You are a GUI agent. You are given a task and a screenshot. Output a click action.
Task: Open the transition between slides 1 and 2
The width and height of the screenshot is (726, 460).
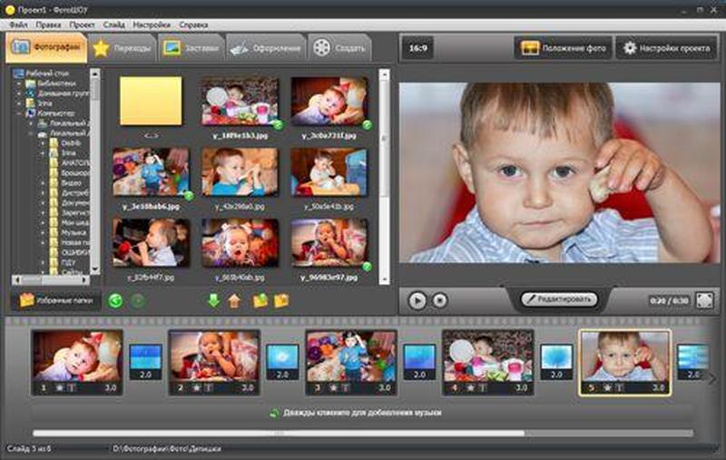click(x=145, y=360)
